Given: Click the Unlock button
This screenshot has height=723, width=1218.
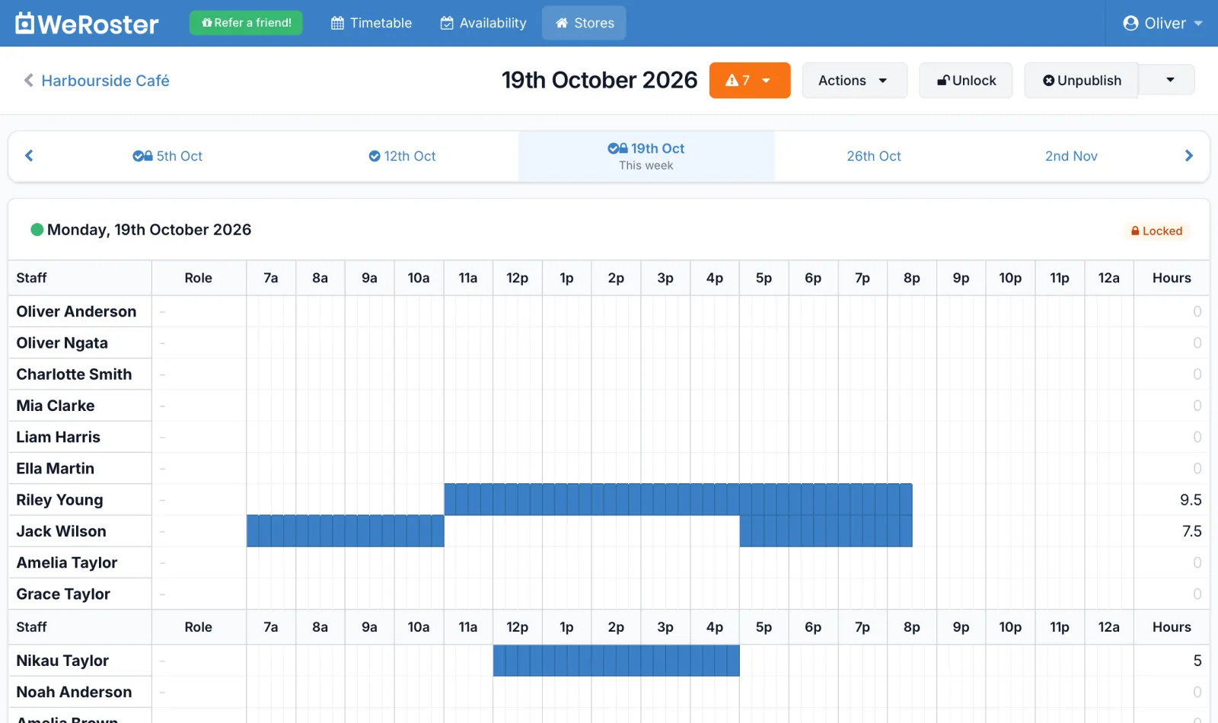Looking at the screenshot, I should 966,80.
